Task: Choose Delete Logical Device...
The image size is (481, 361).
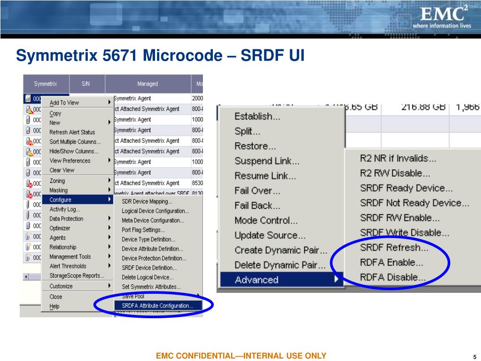Action: [x=158, y=277]
